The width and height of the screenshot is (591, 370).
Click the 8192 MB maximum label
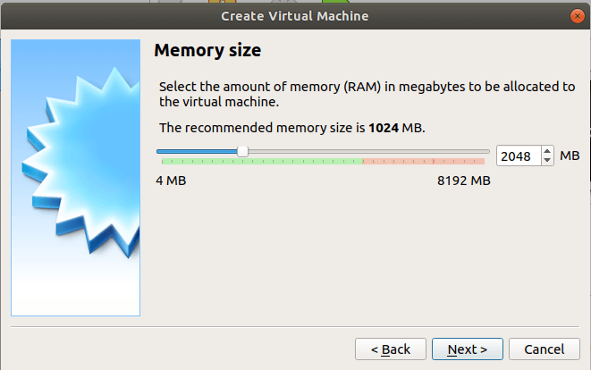463,181
